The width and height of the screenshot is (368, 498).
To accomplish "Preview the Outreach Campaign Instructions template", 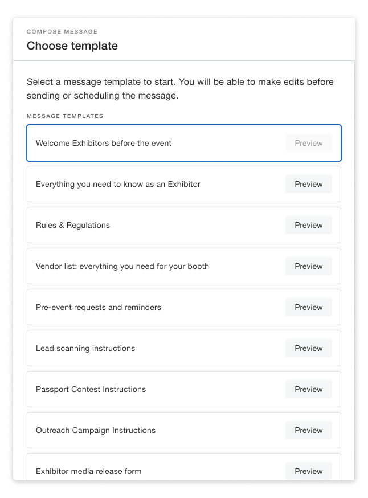I will [308, 430].
